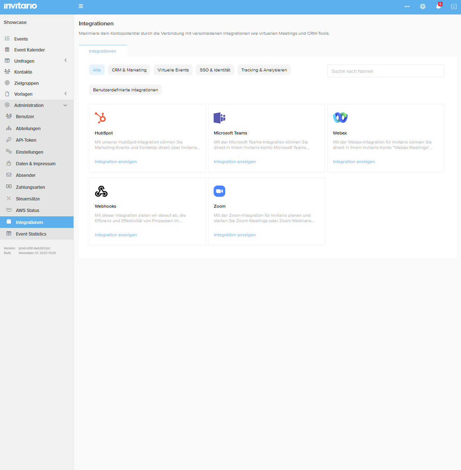Filter by CRM & Marketing
Screen dimensions: 461x470
point(129,70)
